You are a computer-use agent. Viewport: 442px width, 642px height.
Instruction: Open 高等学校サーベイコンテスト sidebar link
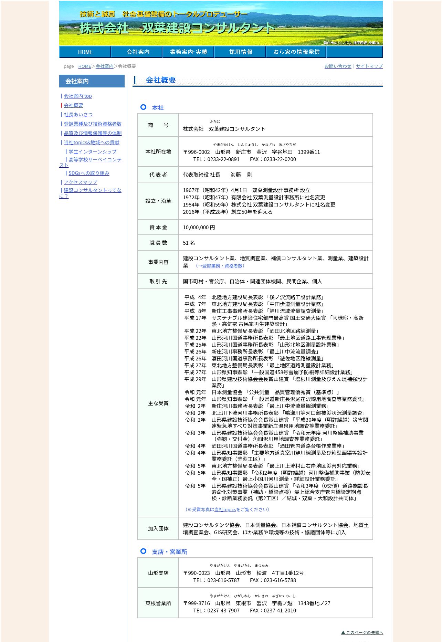[95, 160]
